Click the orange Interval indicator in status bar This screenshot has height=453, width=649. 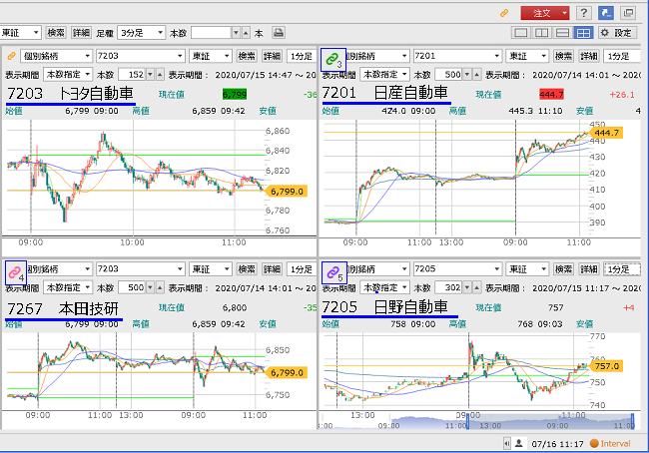pos(610,444)
